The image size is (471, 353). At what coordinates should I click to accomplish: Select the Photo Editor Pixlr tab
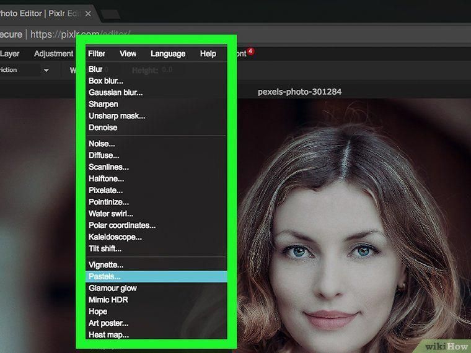[45, 14]
